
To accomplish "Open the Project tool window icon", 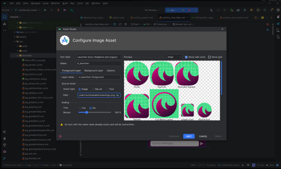I will (5, 17).
